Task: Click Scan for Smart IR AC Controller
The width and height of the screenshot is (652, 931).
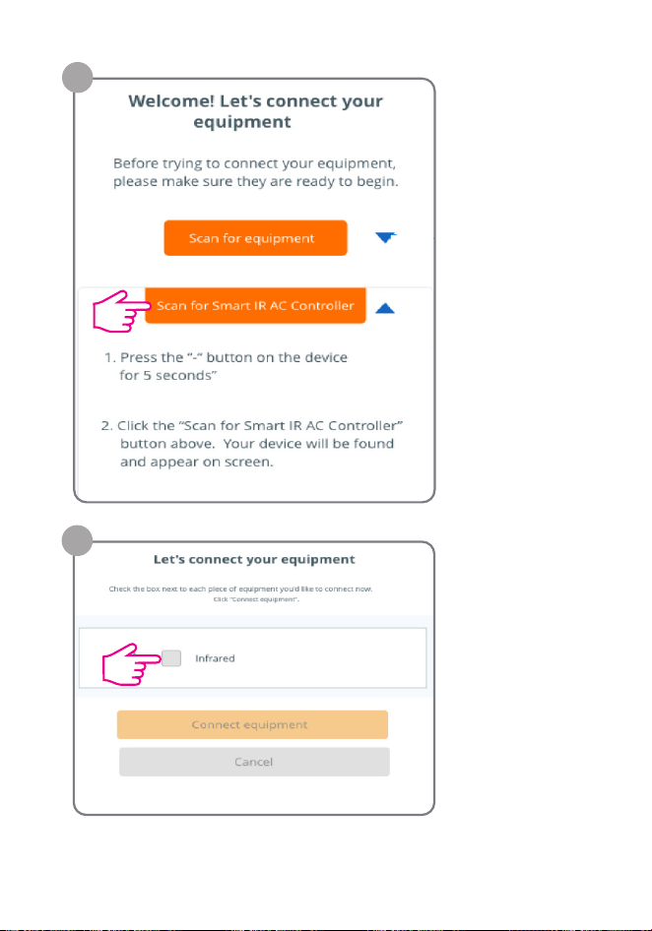Action: pos(255,306)
